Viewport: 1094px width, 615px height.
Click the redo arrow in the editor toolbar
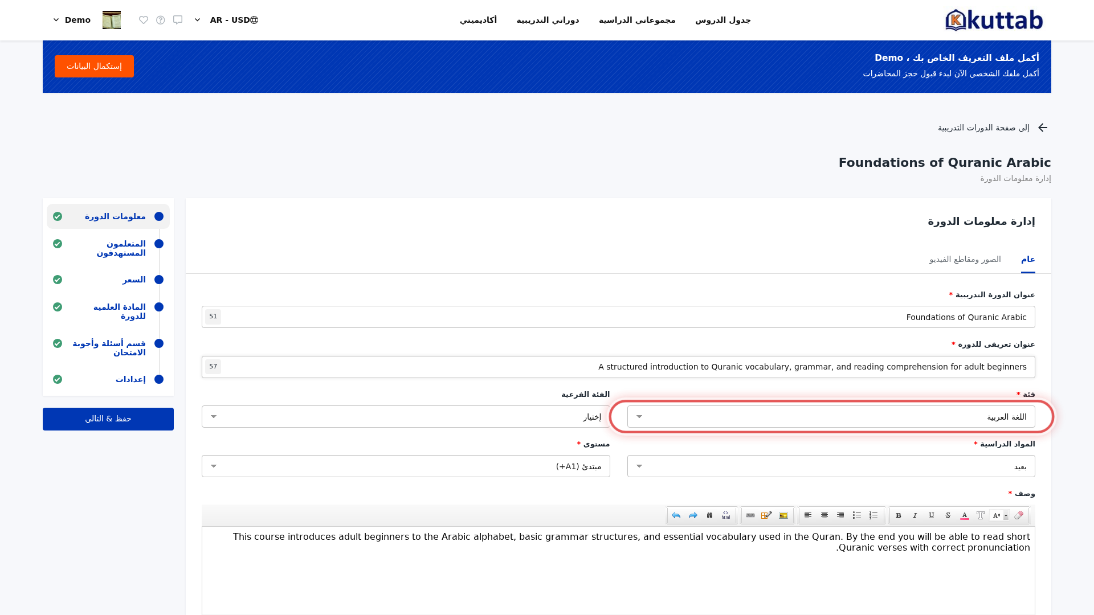coord(693,515)
